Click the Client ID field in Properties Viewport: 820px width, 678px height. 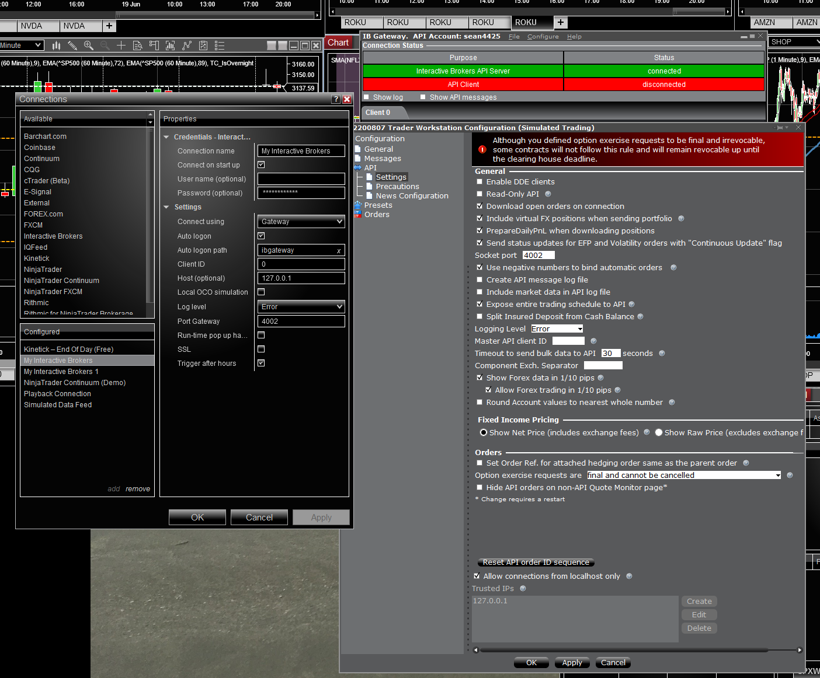(301, 264)
